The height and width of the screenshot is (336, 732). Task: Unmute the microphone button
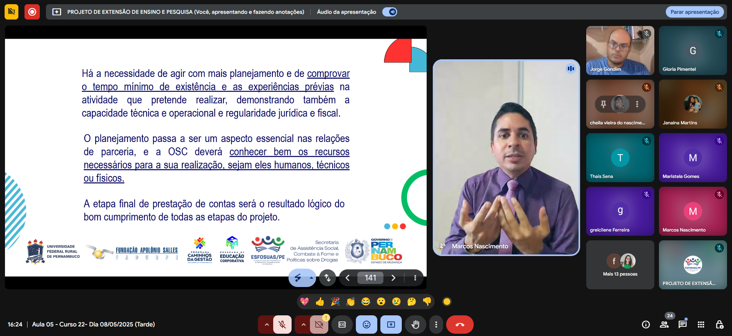pos(282,325)
